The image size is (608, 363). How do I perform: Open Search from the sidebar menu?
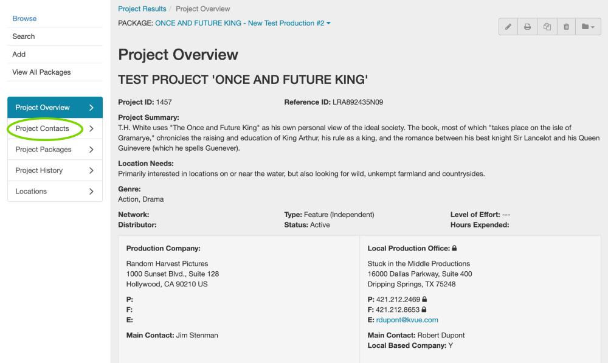pyautogui.click(x=24, y=36)
